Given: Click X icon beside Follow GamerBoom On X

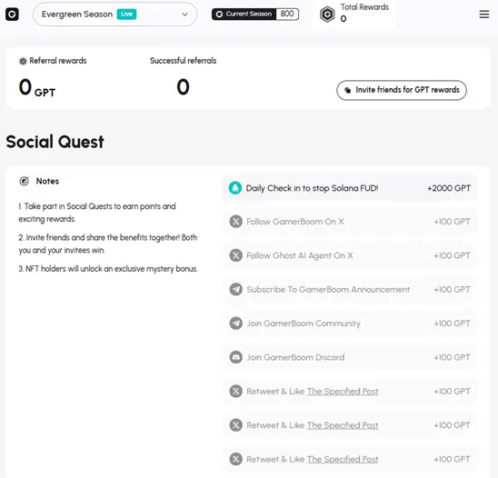Looking at the screenshot, I should coord(236,222).
